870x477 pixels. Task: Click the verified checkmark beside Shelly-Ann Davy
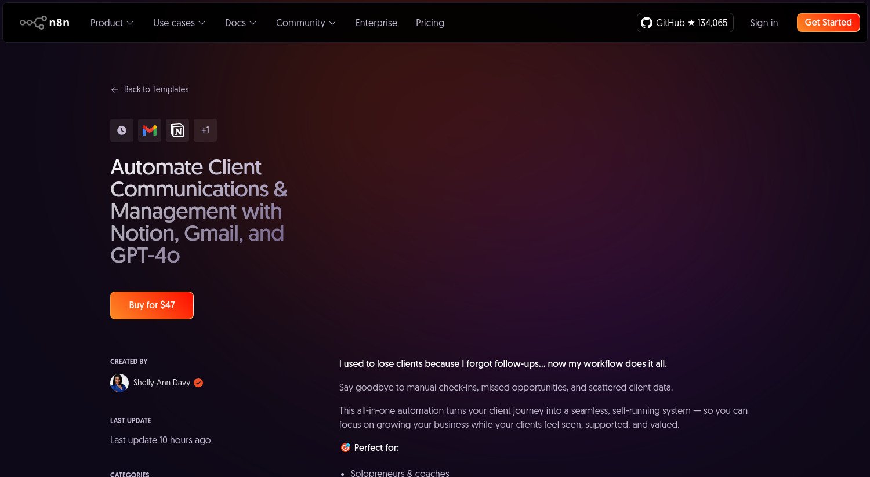(198, 383)
